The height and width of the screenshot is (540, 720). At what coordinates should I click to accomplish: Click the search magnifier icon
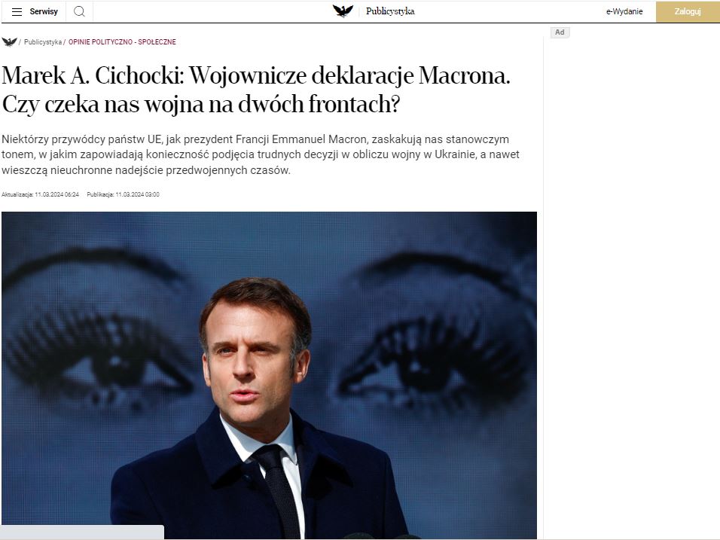(79, 11)
